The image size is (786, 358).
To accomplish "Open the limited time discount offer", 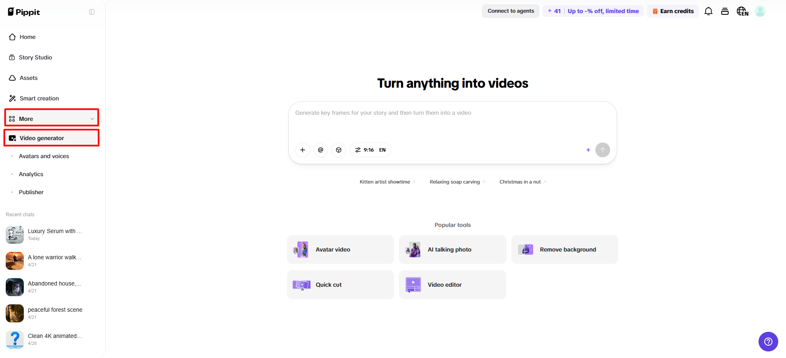I will tap(603, 11).
